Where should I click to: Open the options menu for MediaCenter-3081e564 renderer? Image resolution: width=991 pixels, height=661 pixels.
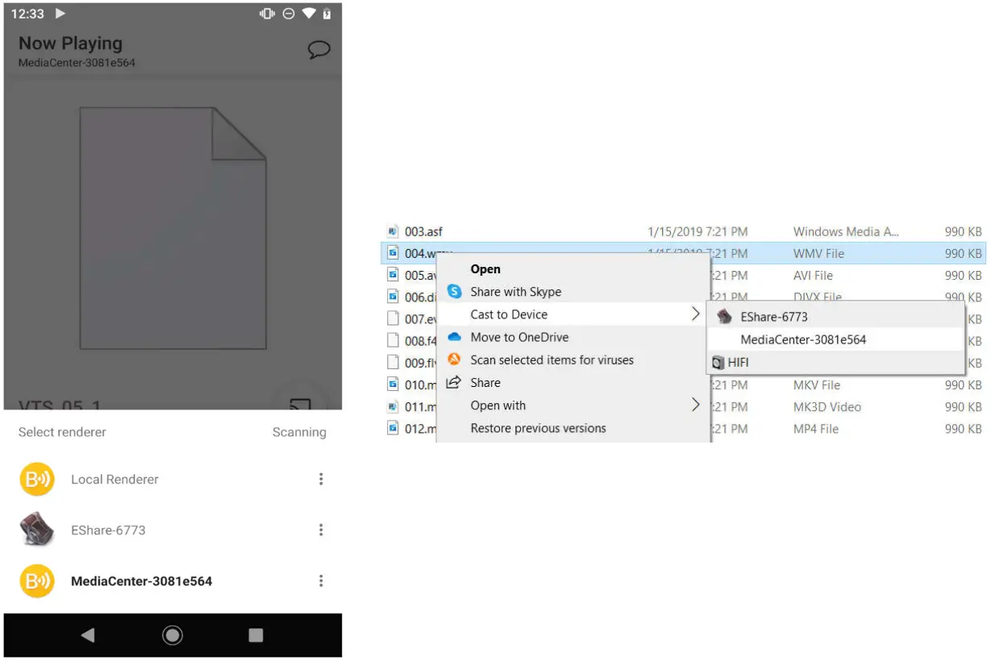click(x=321, y=581)
